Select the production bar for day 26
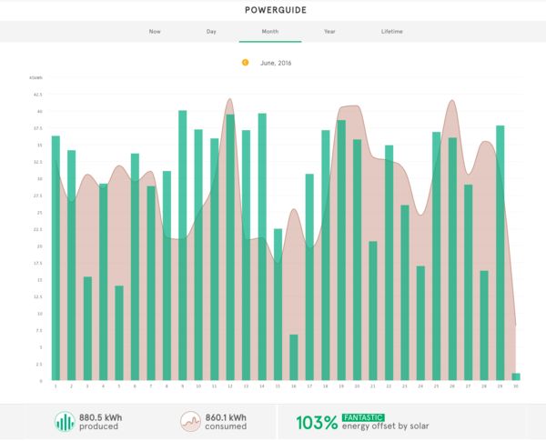Image resolution: width=546 pixels, height=441 pixels. point(452,259)
